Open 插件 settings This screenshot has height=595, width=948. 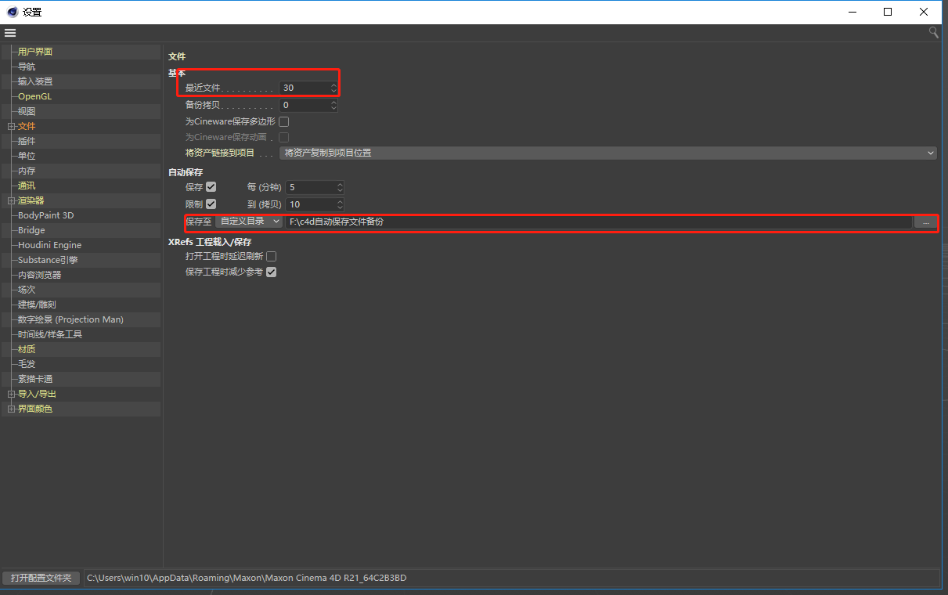coord(27,141)
